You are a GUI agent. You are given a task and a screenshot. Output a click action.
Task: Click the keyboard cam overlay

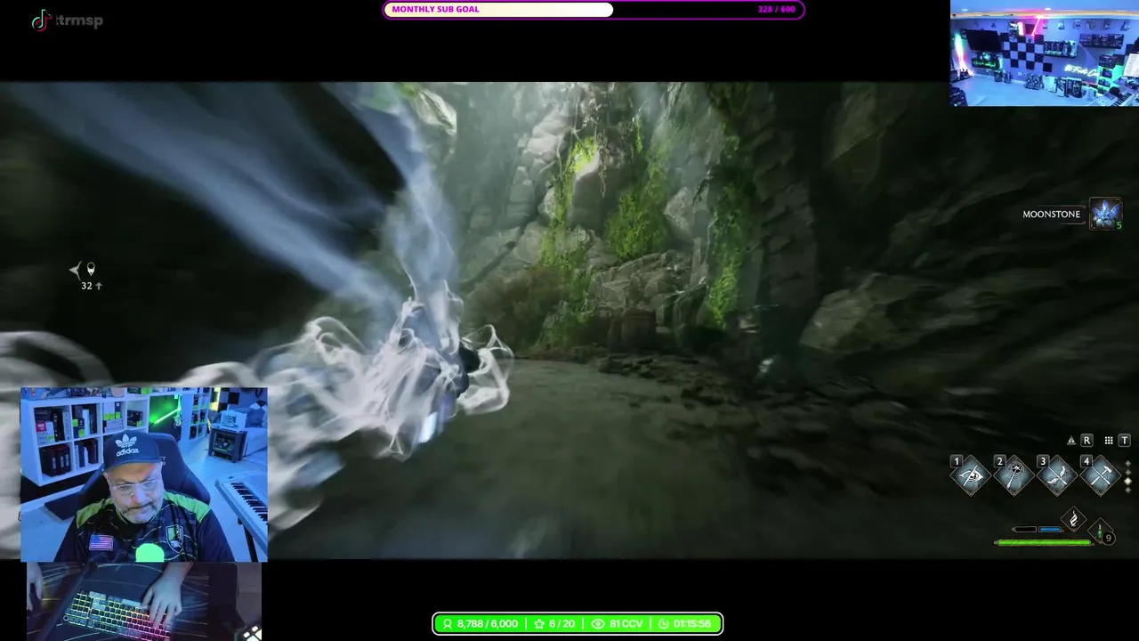coord(144,601)
